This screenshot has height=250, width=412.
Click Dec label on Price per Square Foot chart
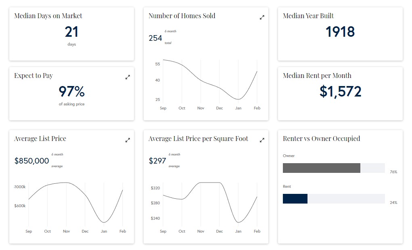tap(220, 231)
